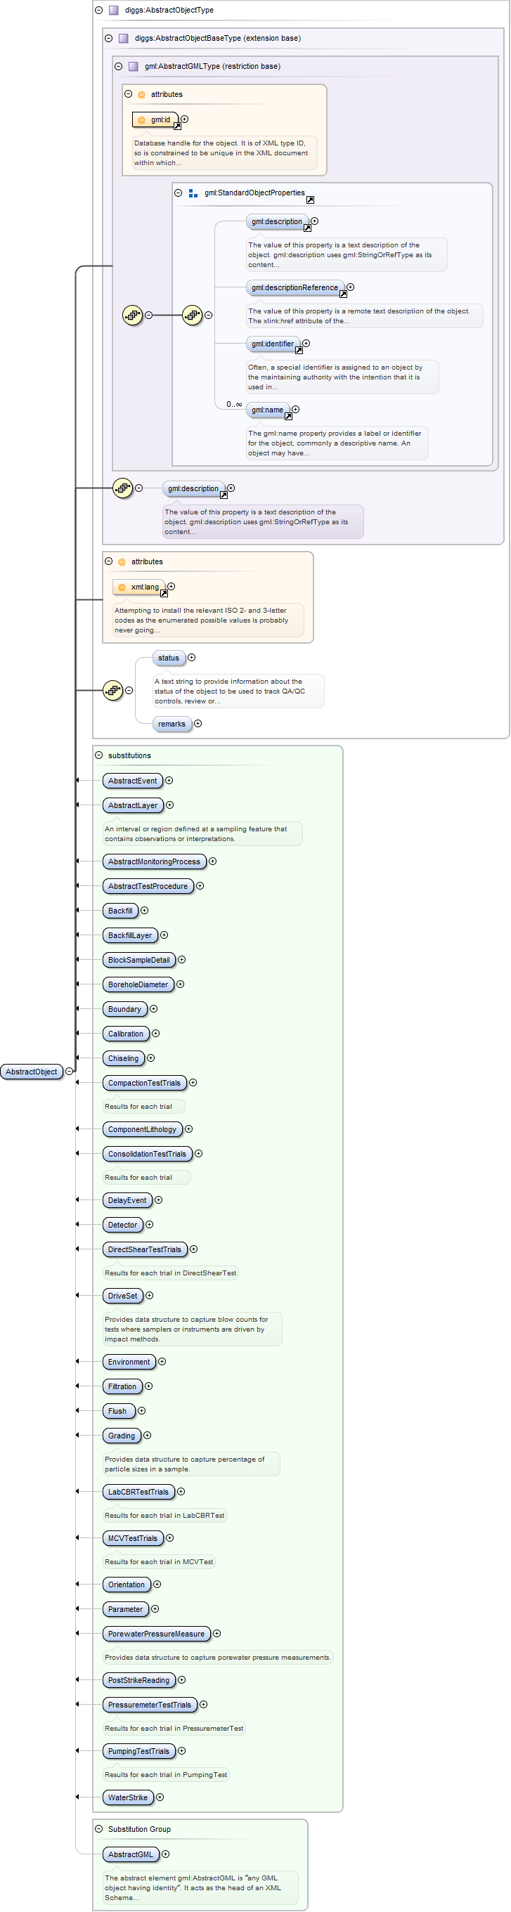The image size is (511, 1912).
Task: Expand the gml:descriptionReference element
Action: point(351,287)
